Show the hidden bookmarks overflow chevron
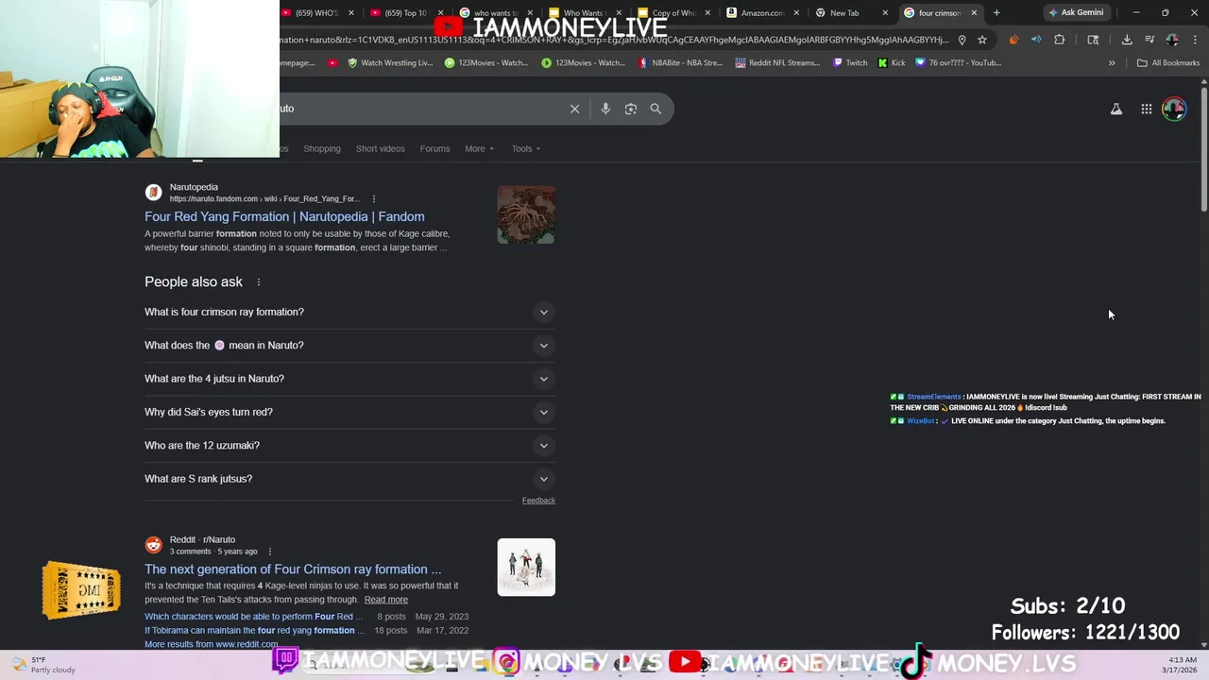This screenshot has width=1209, height=680. 1112,63
